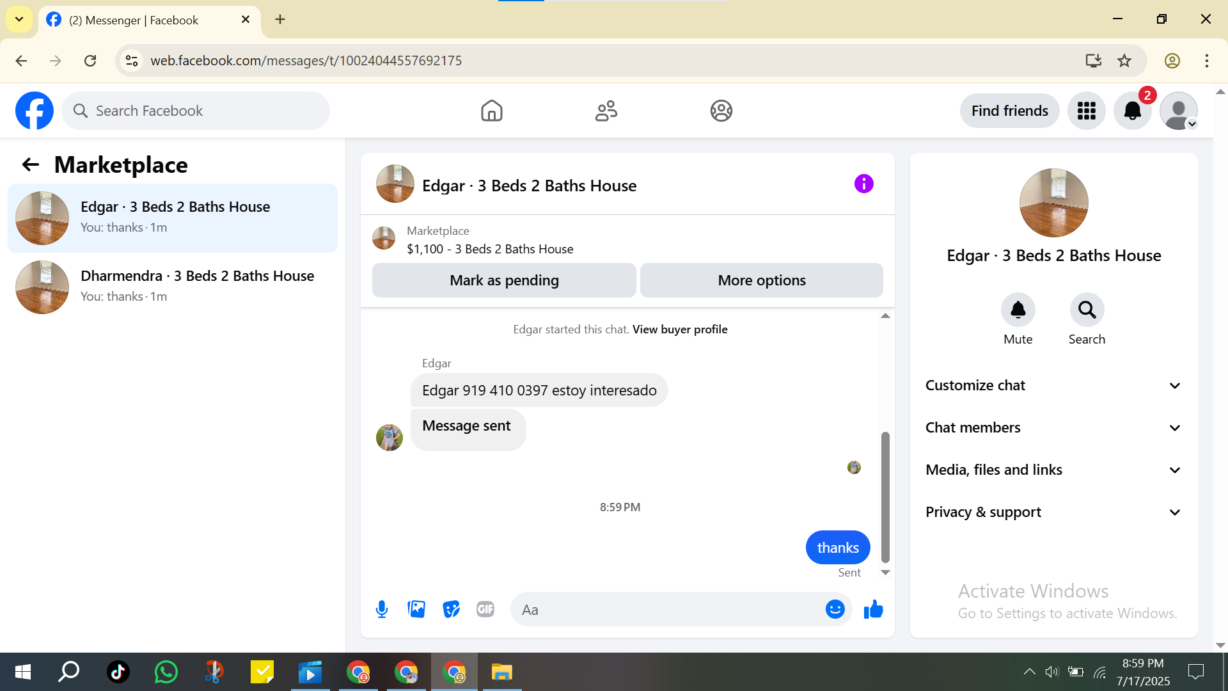Expand Customize chat section
This screenshot has width=1228, height=691.
coord(1053,385)
